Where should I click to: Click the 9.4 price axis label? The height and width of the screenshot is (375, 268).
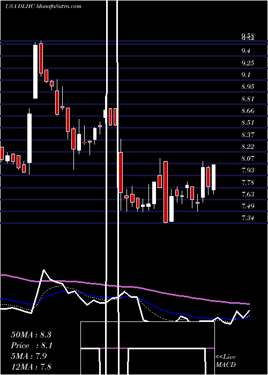tap(245, 51)
